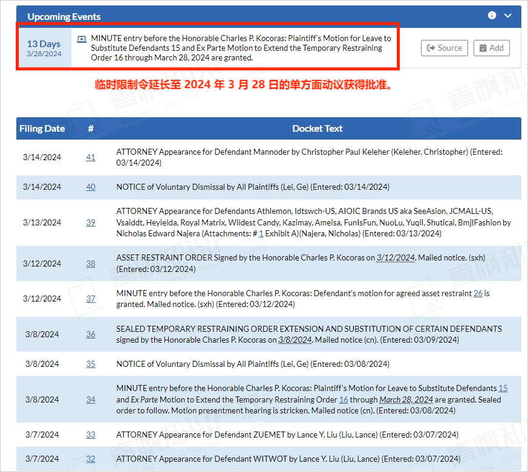Click the underlined 3/12/2024 date in entry 38

point(396,257)
